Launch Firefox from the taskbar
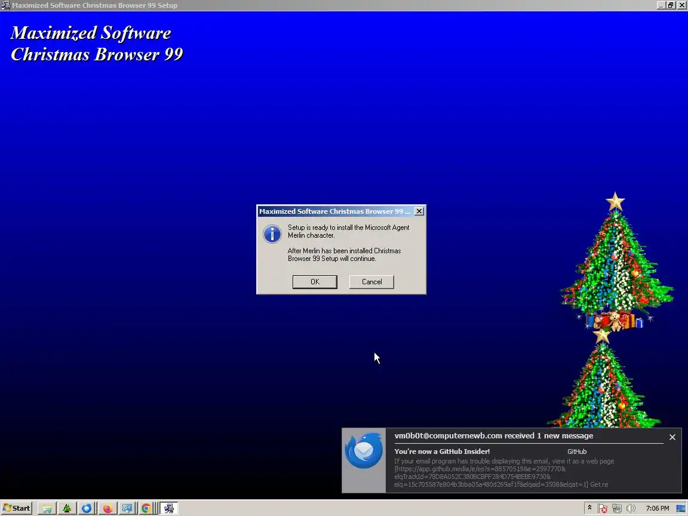Image resolution: width=688 pixels, height=516 pixels. 107,508
